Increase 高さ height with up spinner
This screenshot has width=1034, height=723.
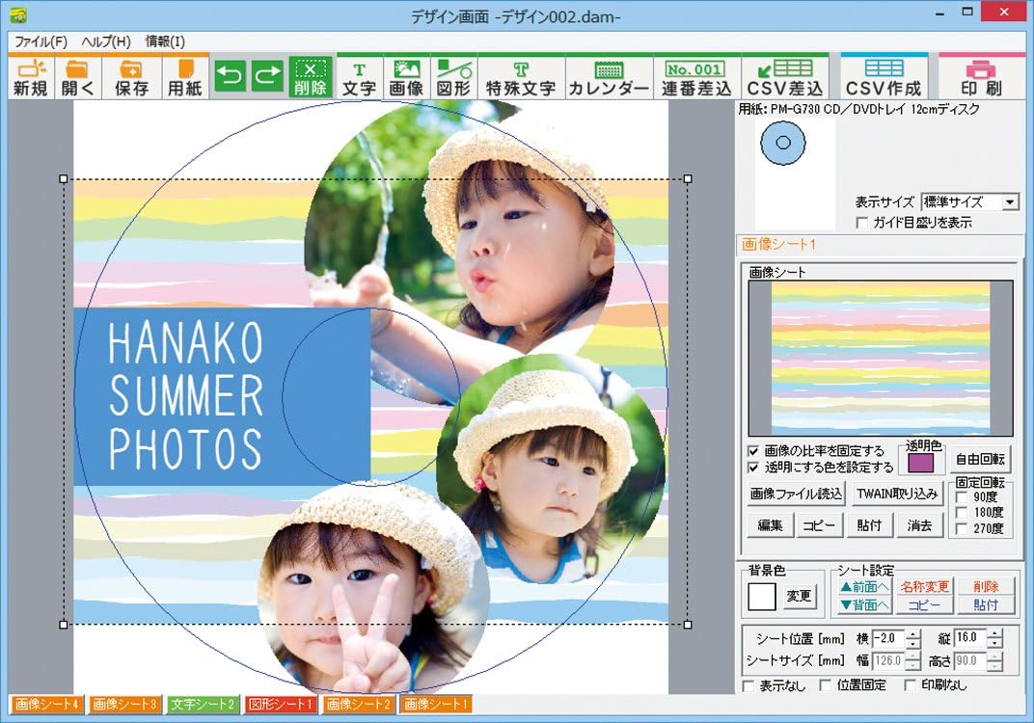pyautogui.click(x=994, y=656)
